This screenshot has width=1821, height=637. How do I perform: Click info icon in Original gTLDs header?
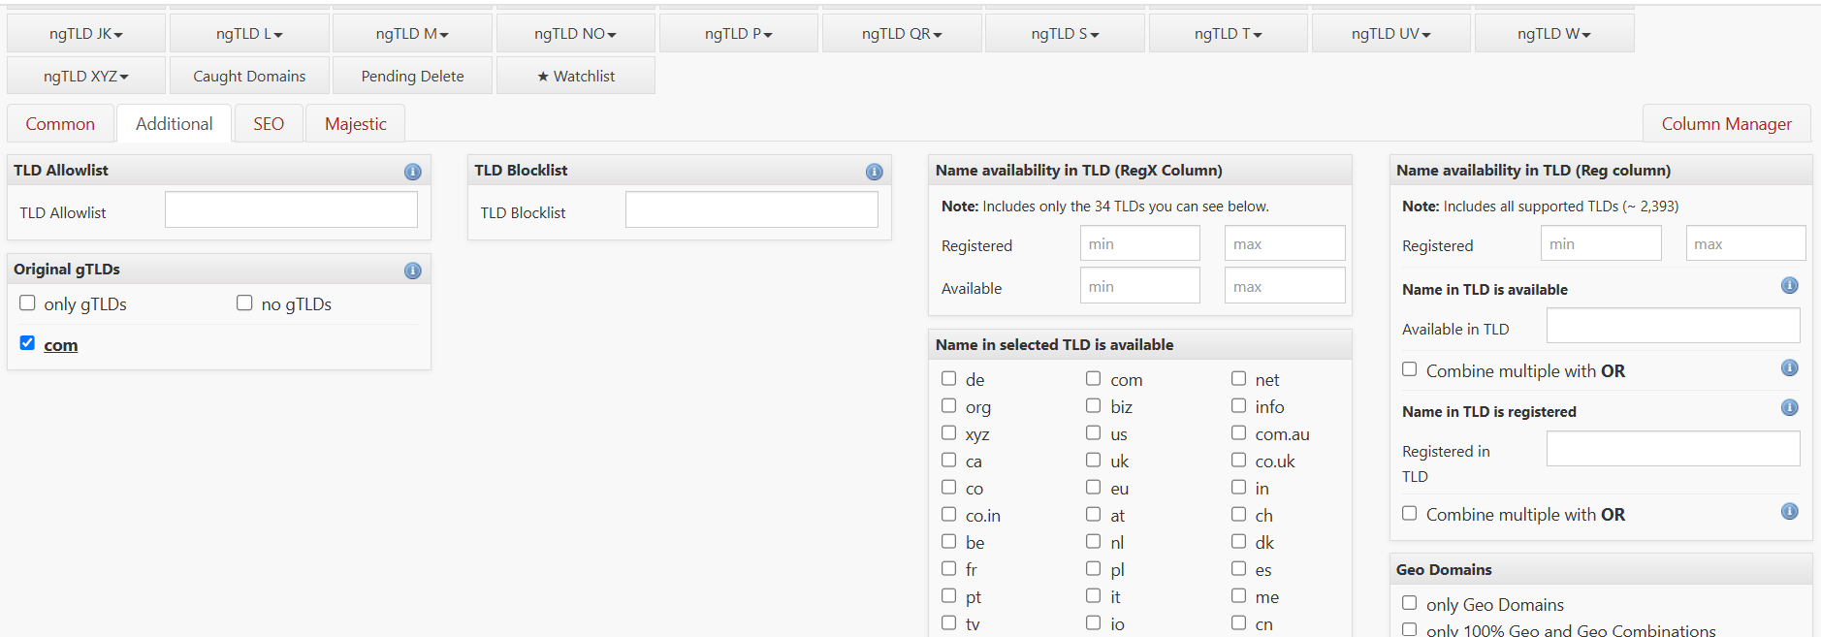pos(412,271)
